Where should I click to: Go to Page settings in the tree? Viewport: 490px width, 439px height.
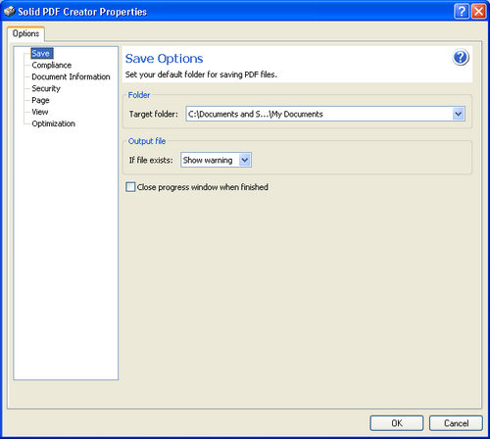[40, 100]
